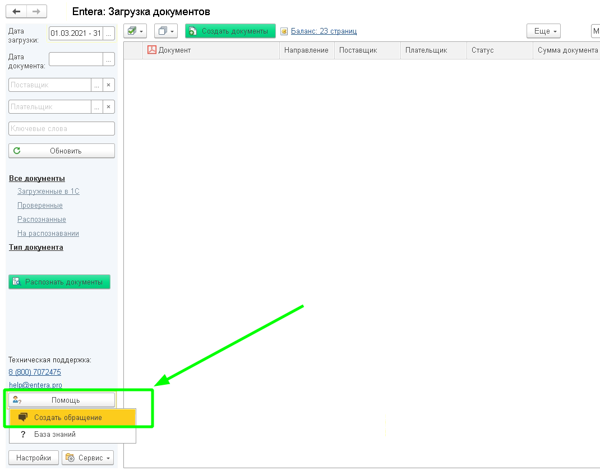Open Настройки button
Screen dimensions: 600x471
pyautogui.click(x=34, y=458)
